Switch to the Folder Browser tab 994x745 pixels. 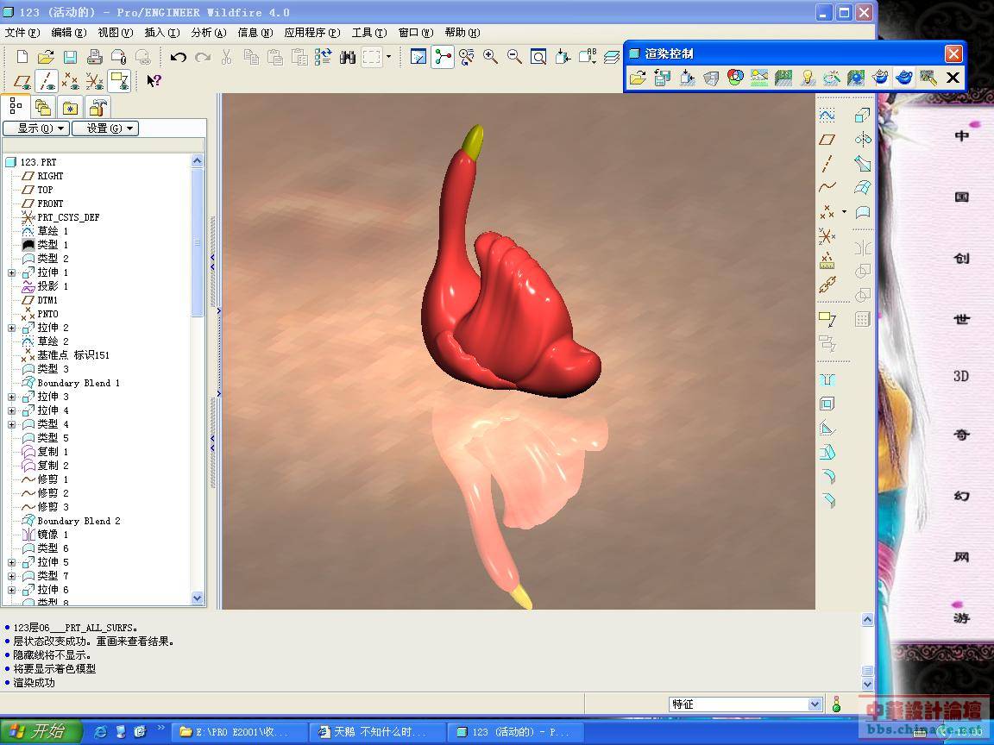click(43, 107)
